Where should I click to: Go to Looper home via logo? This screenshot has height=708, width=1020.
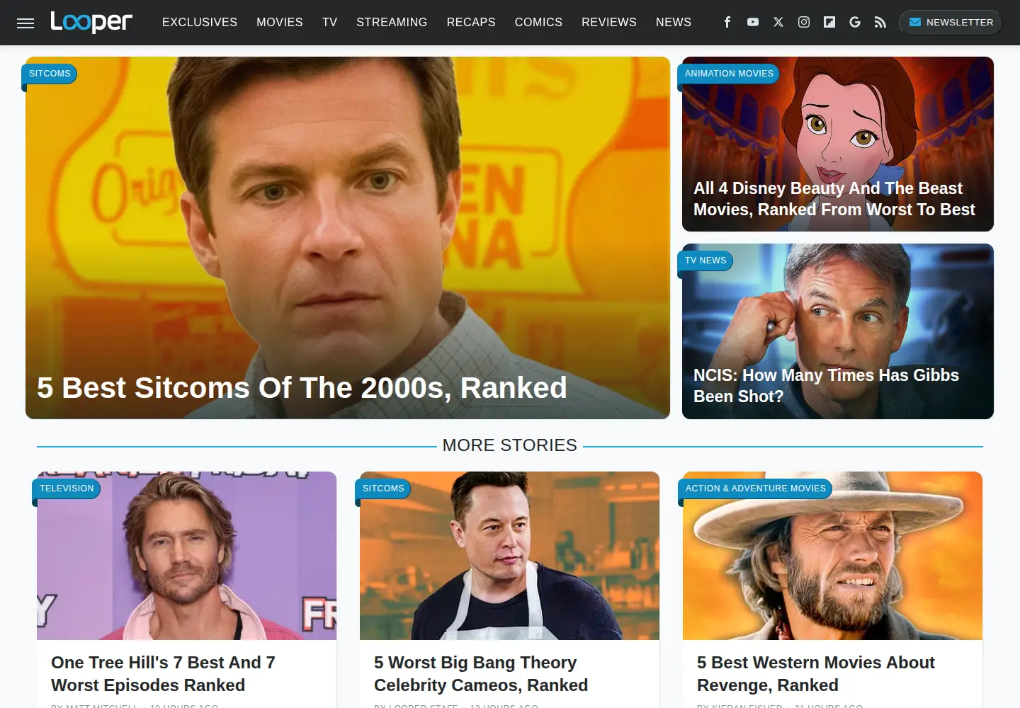point(91,22)
